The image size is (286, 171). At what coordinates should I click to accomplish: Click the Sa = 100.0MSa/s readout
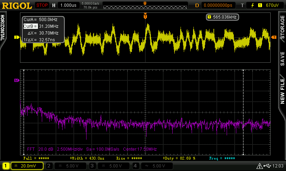(103, 149)
